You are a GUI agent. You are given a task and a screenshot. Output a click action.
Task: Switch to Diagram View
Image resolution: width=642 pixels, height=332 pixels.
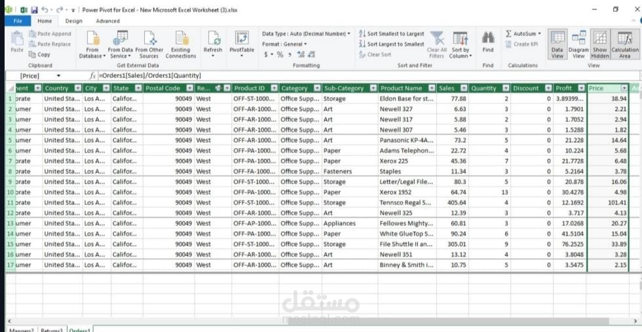coord(578,45)
